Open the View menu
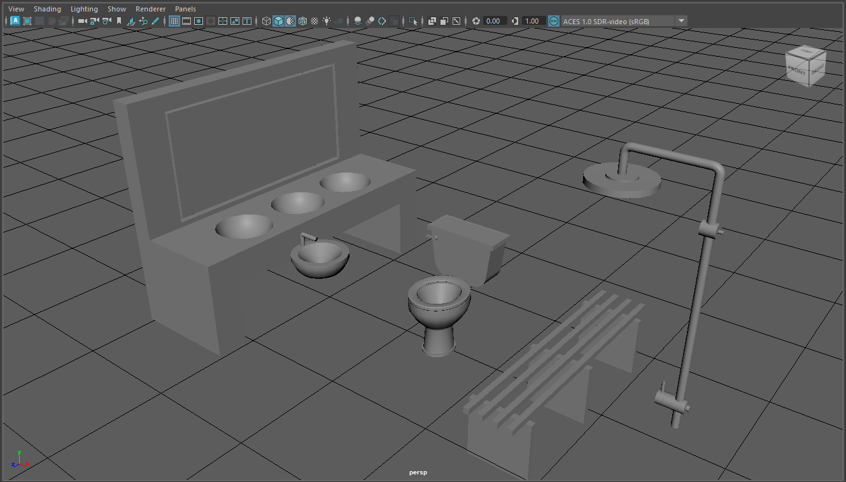846x482 pixels. [x=17, y=9]
